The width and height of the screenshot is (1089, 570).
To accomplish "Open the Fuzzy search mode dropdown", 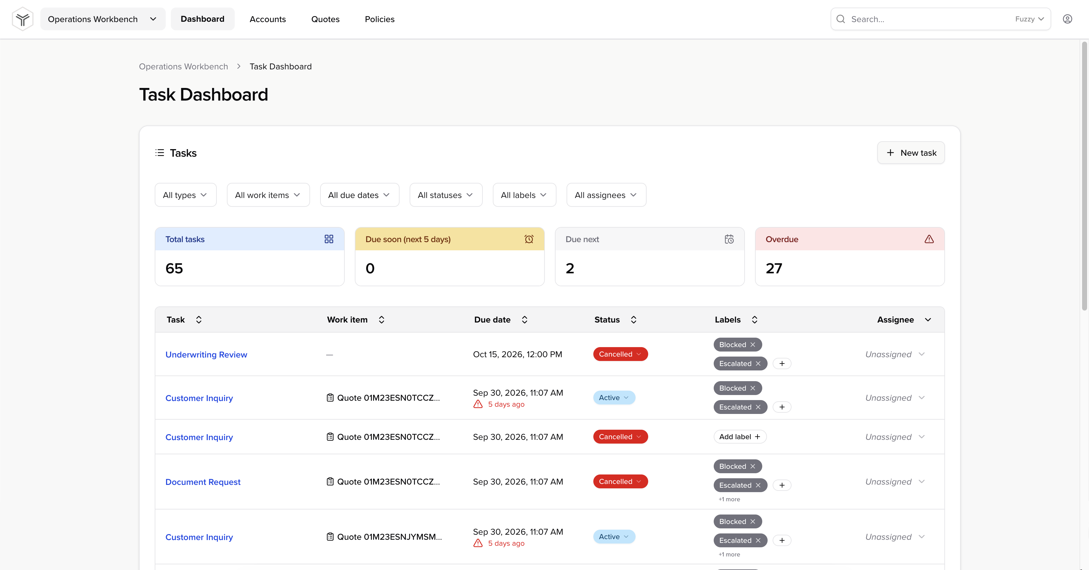I will [1029, 19].
